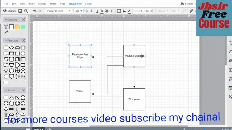Open the Page 1 tab dropdown
This screenshot has width=232, height=130.
[x=38, y=129]
